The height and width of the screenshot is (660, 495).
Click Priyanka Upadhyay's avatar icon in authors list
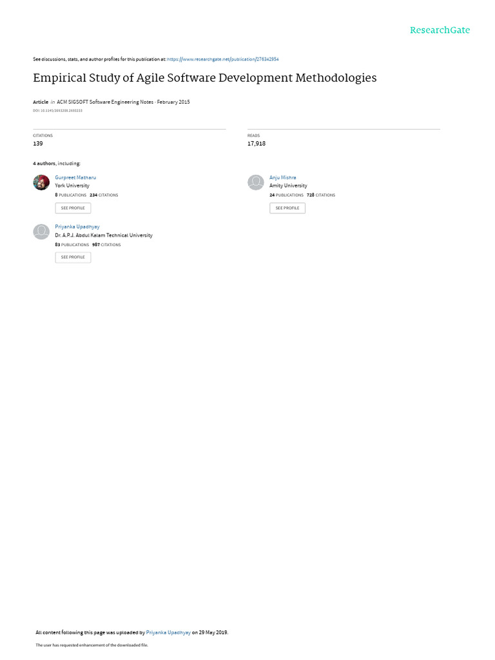41,232
